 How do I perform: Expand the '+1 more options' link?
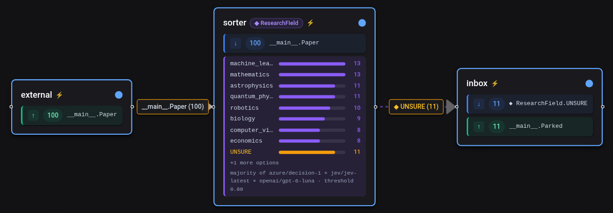(254, 163)
